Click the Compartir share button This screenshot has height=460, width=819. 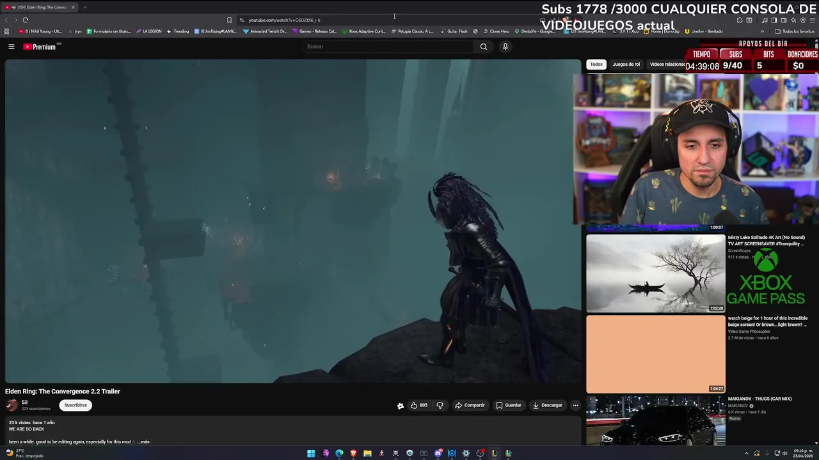tap(470, 405)
